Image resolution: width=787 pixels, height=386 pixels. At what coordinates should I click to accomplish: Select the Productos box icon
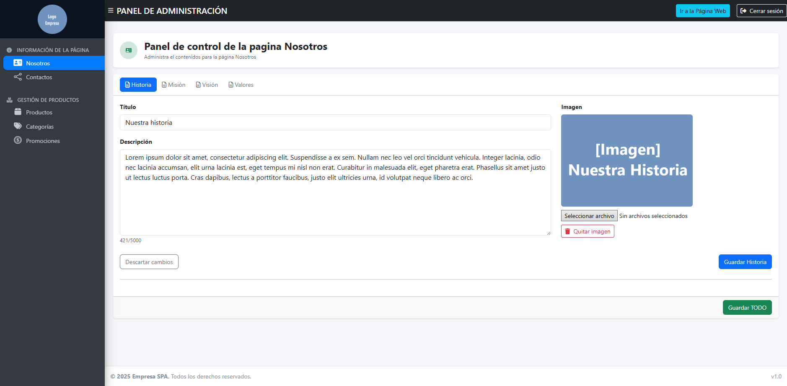click(17, 112)
